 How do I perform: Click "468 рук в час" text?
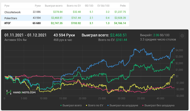(63, 40)
